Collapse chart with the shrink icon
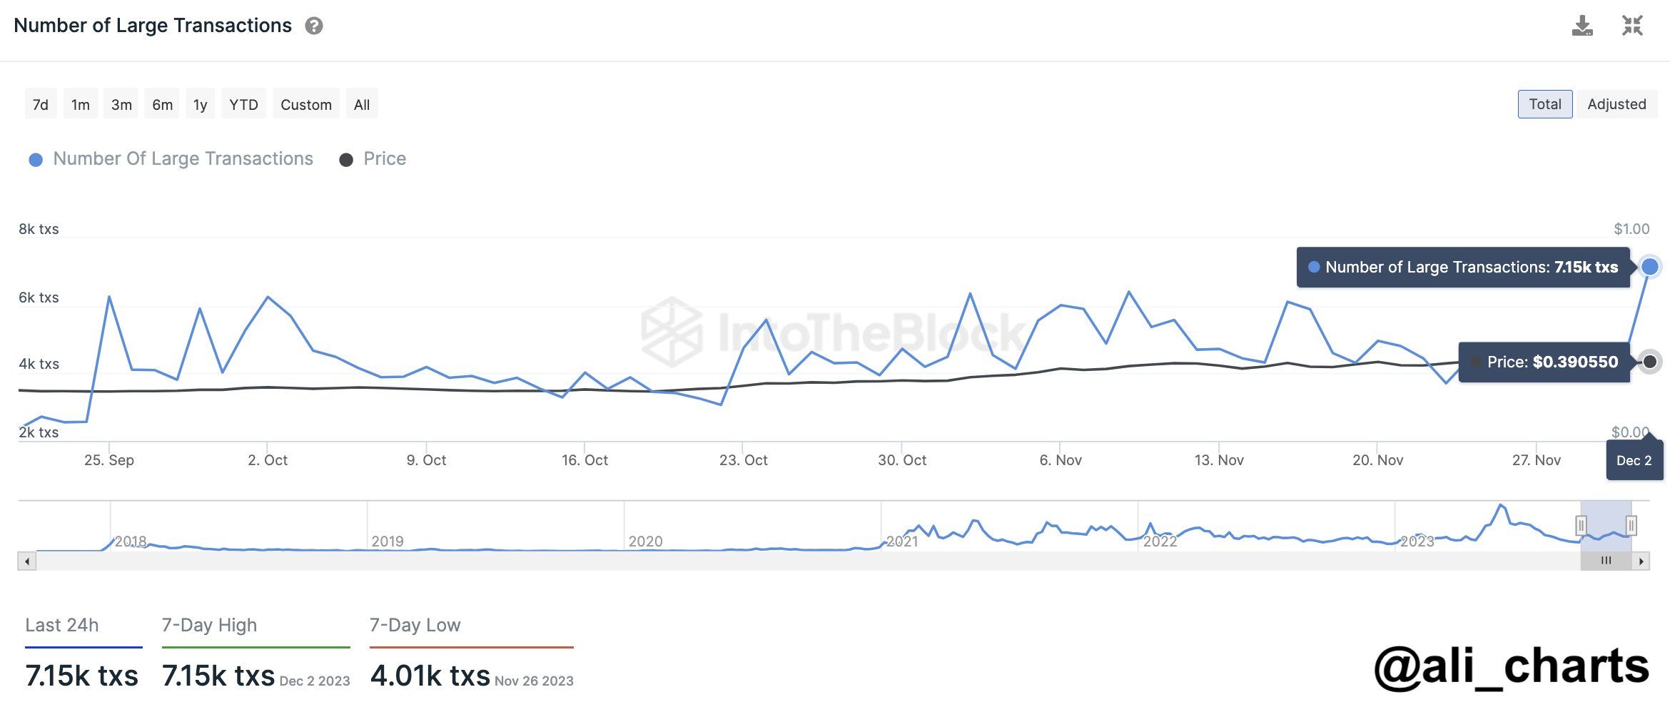The height and width of the screenshot is (712, 1670). point(1632,26)
